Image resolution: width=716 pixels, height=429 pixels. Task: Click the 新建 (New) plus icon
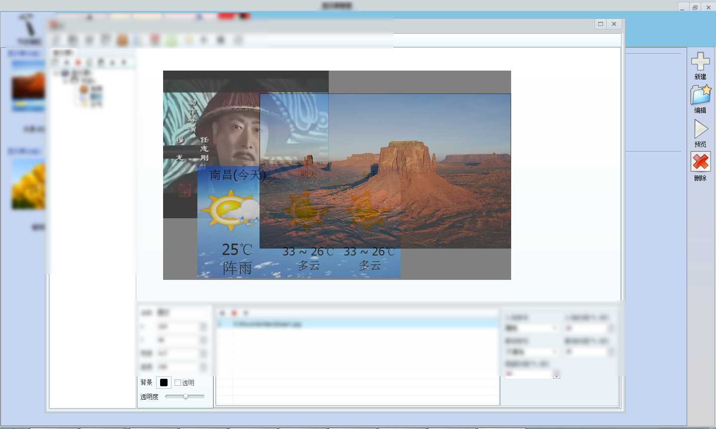pyautogui.click(x=700, y=61)
